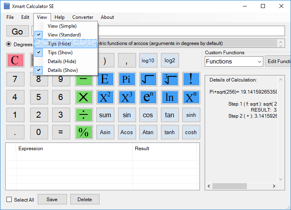Select Details (Hide) menu entry

point(66,61)
